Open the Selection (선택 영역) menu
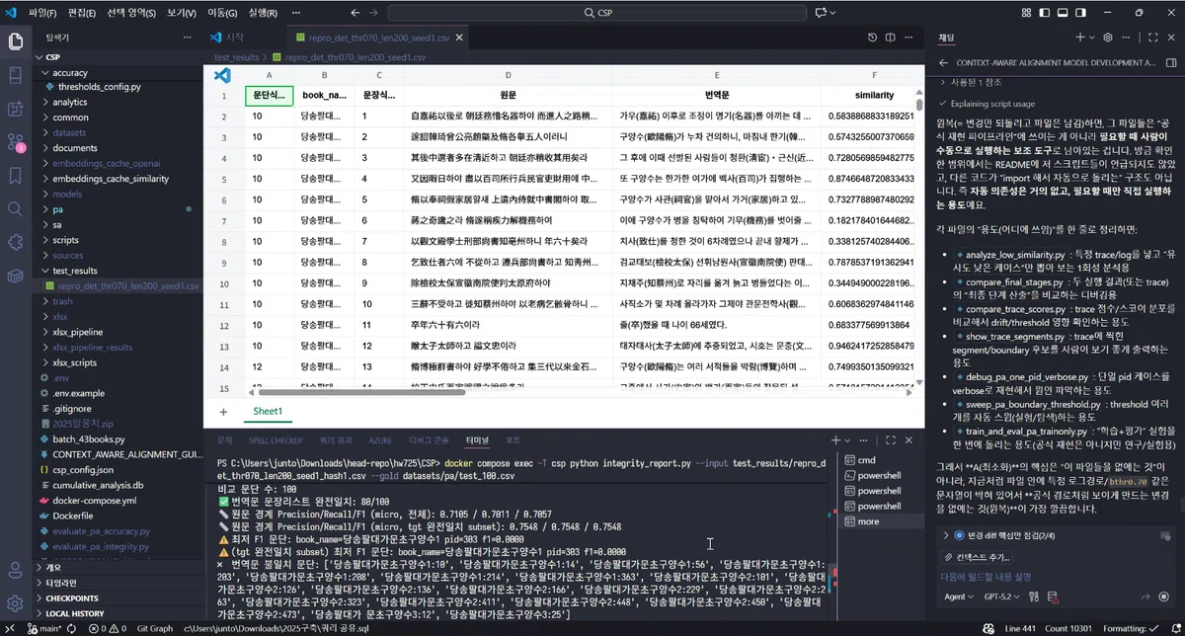The image size is (1185, 636). [131, 13]
